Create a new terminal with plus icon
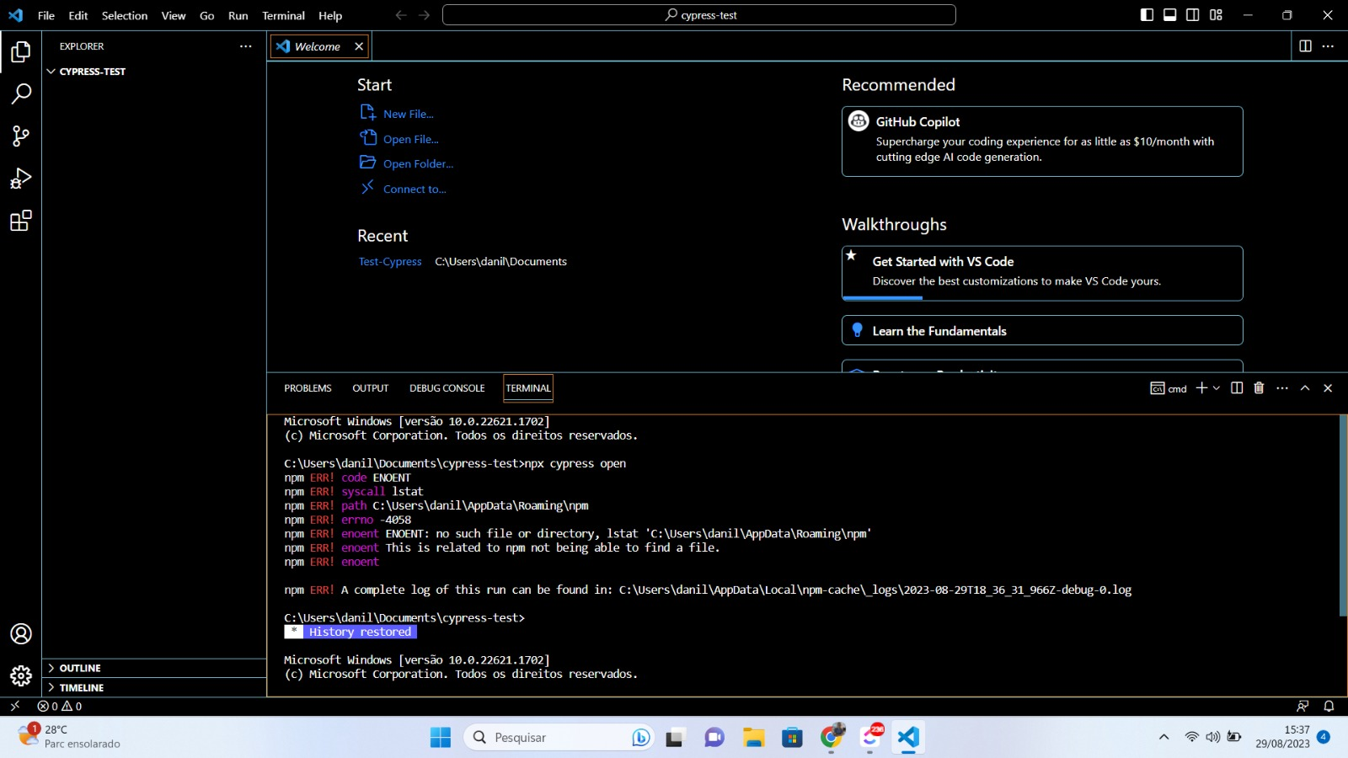Image resolution: width=1348 pixels, height=758 pixels. click(x=1201, y=387)
